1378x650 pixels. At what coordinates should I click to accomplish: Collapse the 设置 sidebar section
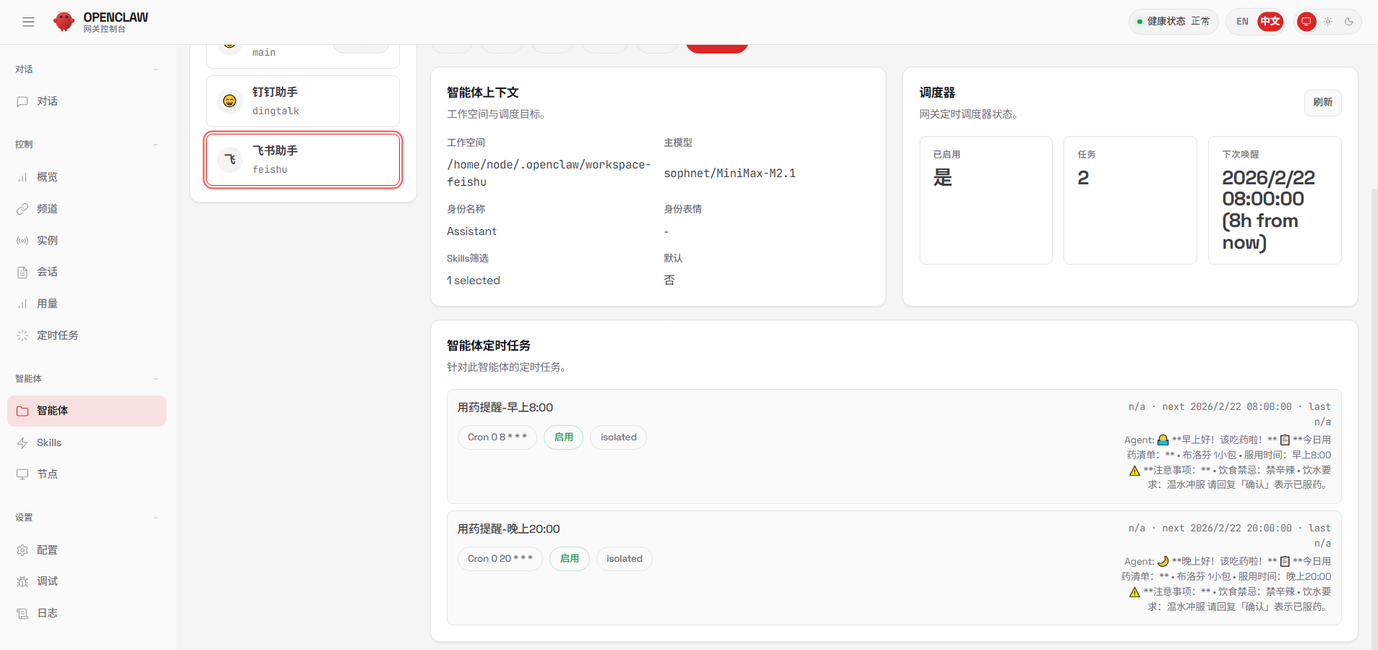coord(155,518)
